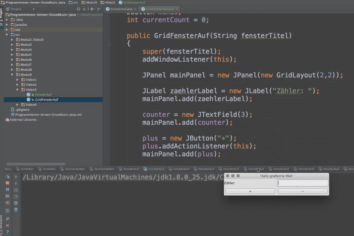Click the JDK path line in the console
The height and width of the screenshot is (236, 354).
[x=123, y=177]
